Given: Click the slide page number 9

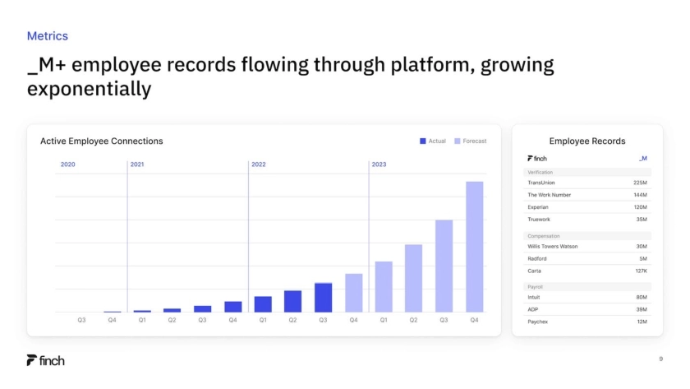Looking at the screenshot, I should tap(660, 359).
